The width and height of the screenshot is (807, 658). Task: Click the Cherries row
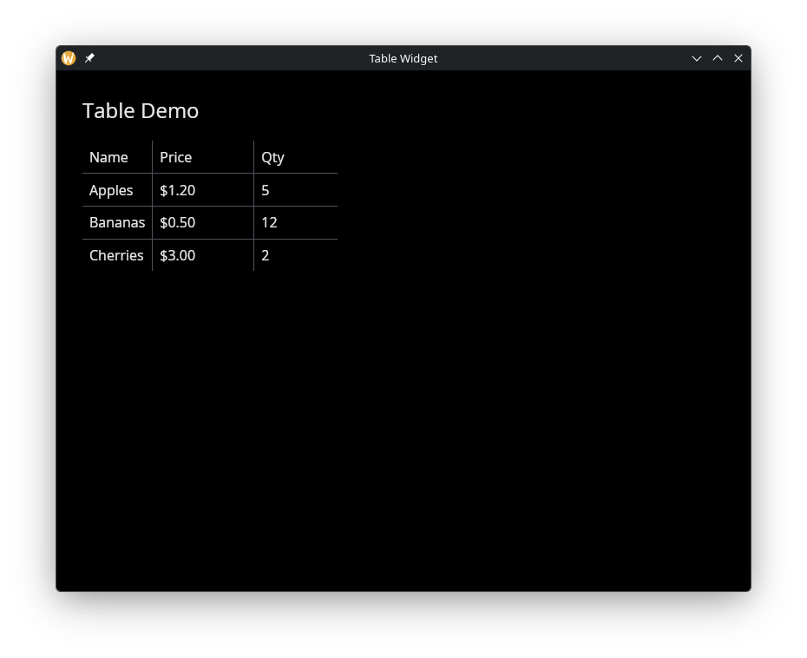pyautogui.click(x=116, y=255)
